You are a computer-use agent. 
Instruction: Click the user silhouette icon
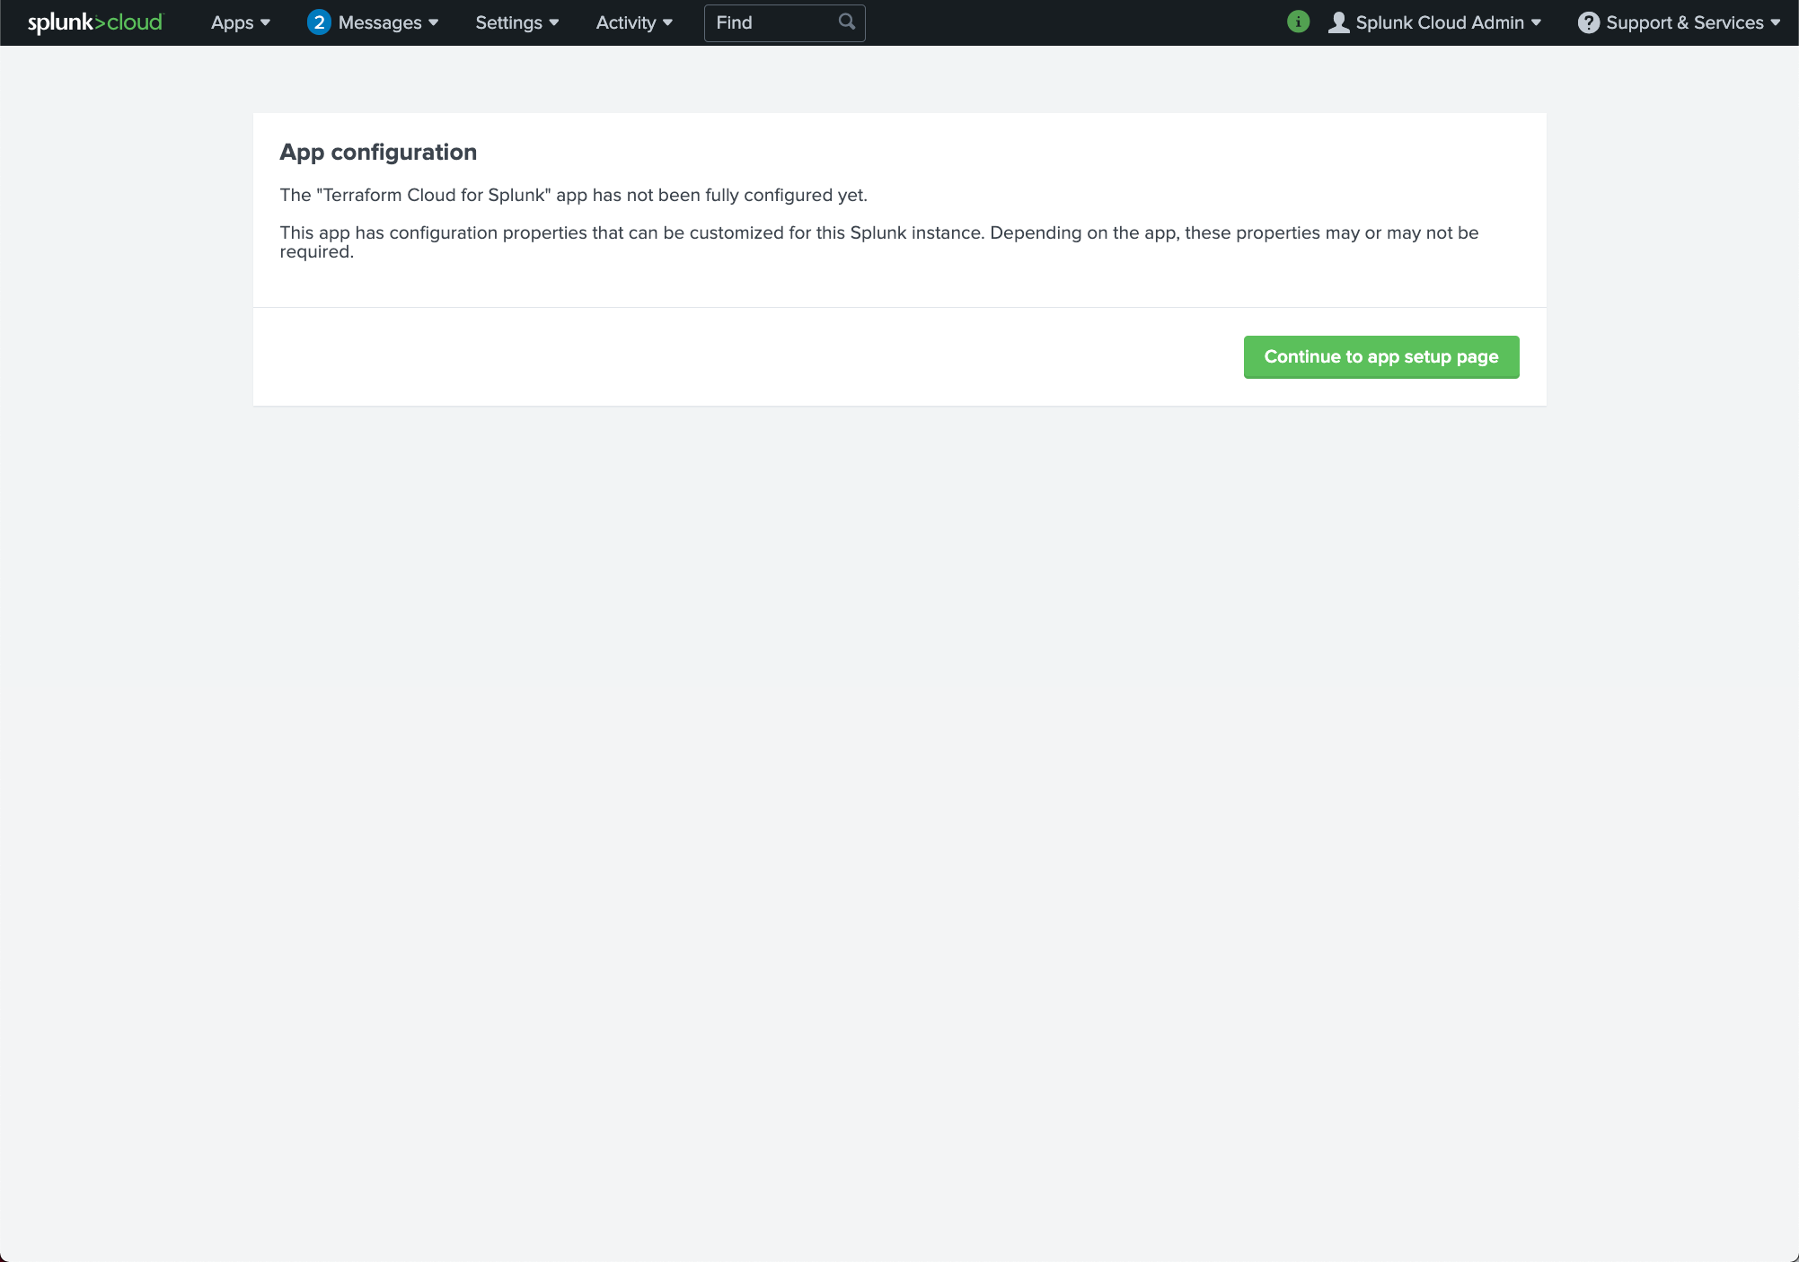tap(1338, 22)
